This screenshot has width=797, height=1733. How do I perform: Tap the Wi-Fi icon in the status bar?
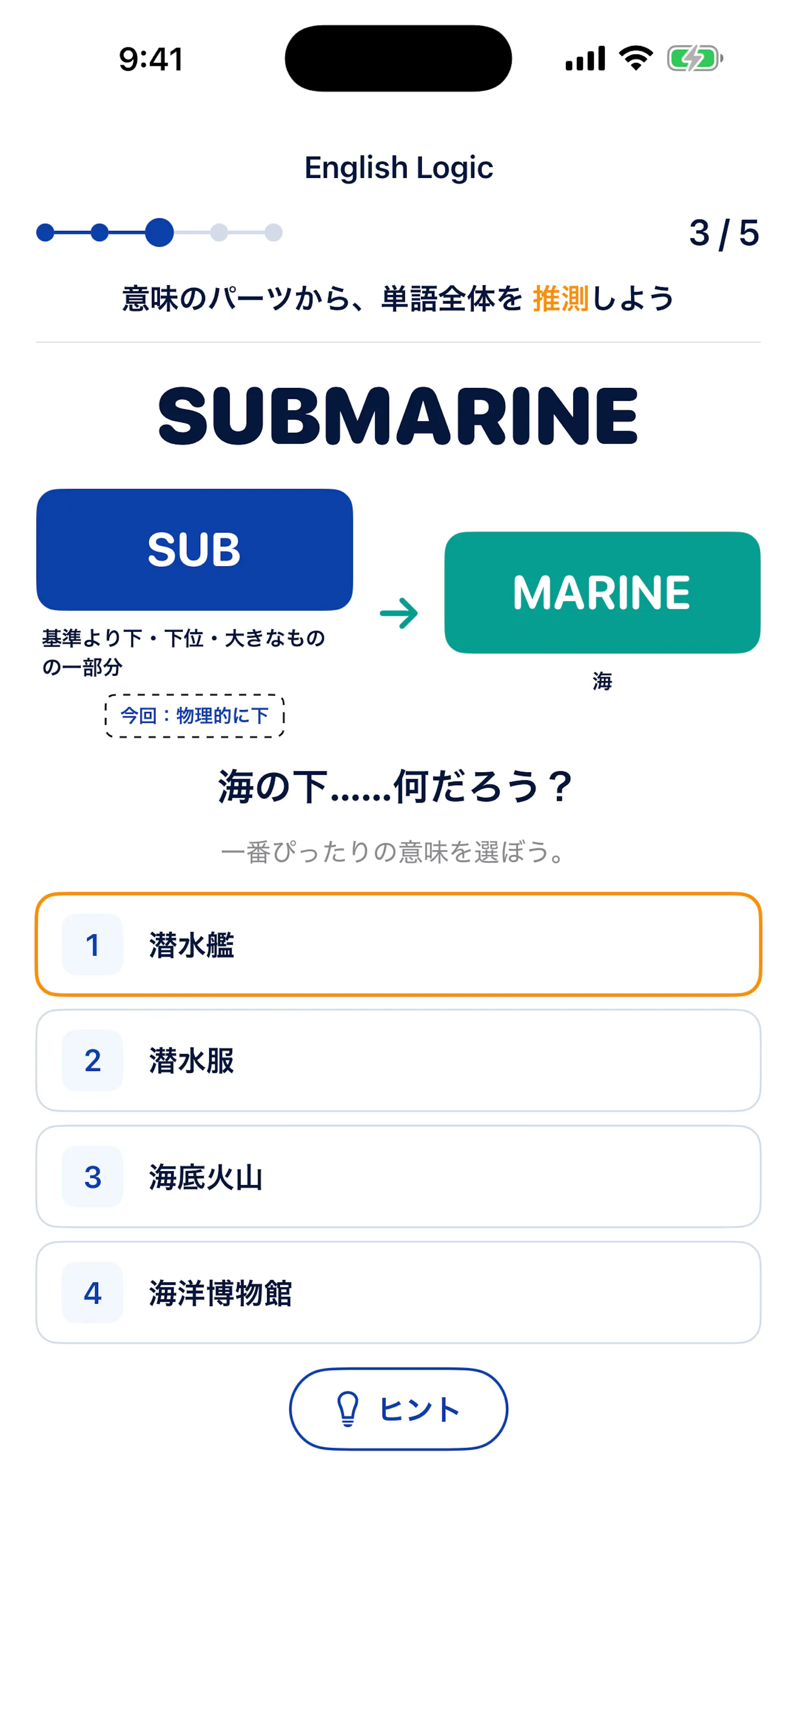(x=636, y=58)
